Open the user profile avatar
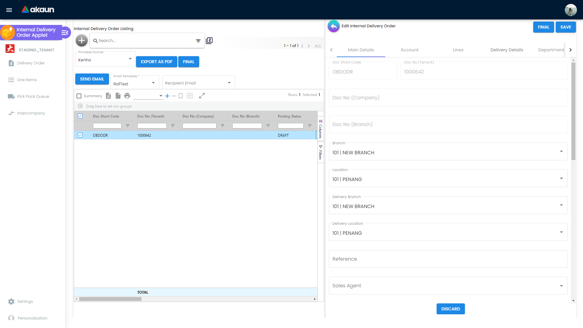The height and width of the screenshot is (328, 583). (571, 10)
